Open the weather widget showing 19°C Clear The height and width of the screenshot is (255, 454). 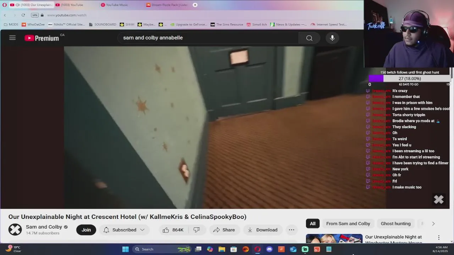coord(13,249)
